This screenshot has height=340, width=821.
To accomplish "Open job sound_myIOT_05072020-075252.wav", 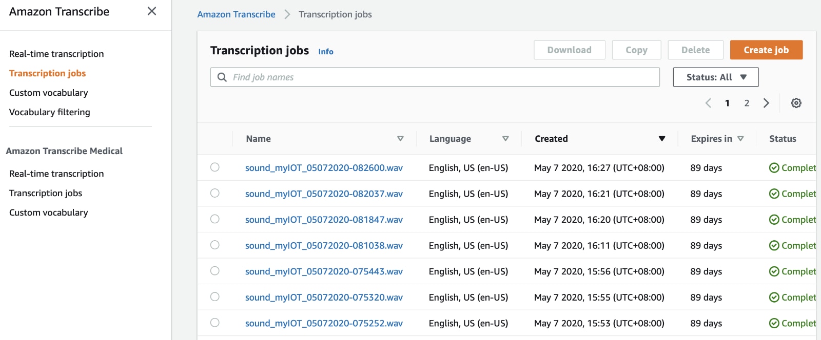I will coord(324,324).
